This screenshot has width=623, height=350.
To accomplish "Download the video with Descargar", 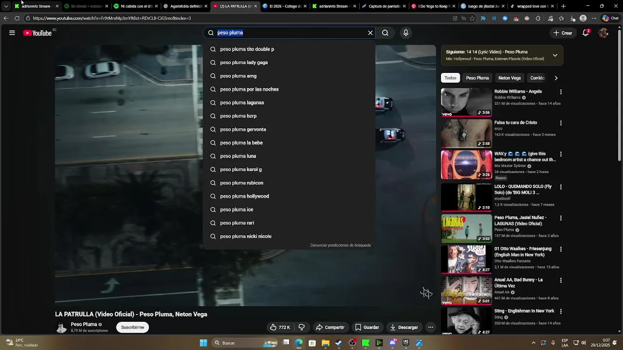I will pyautogui.click(x=404, y=327).
